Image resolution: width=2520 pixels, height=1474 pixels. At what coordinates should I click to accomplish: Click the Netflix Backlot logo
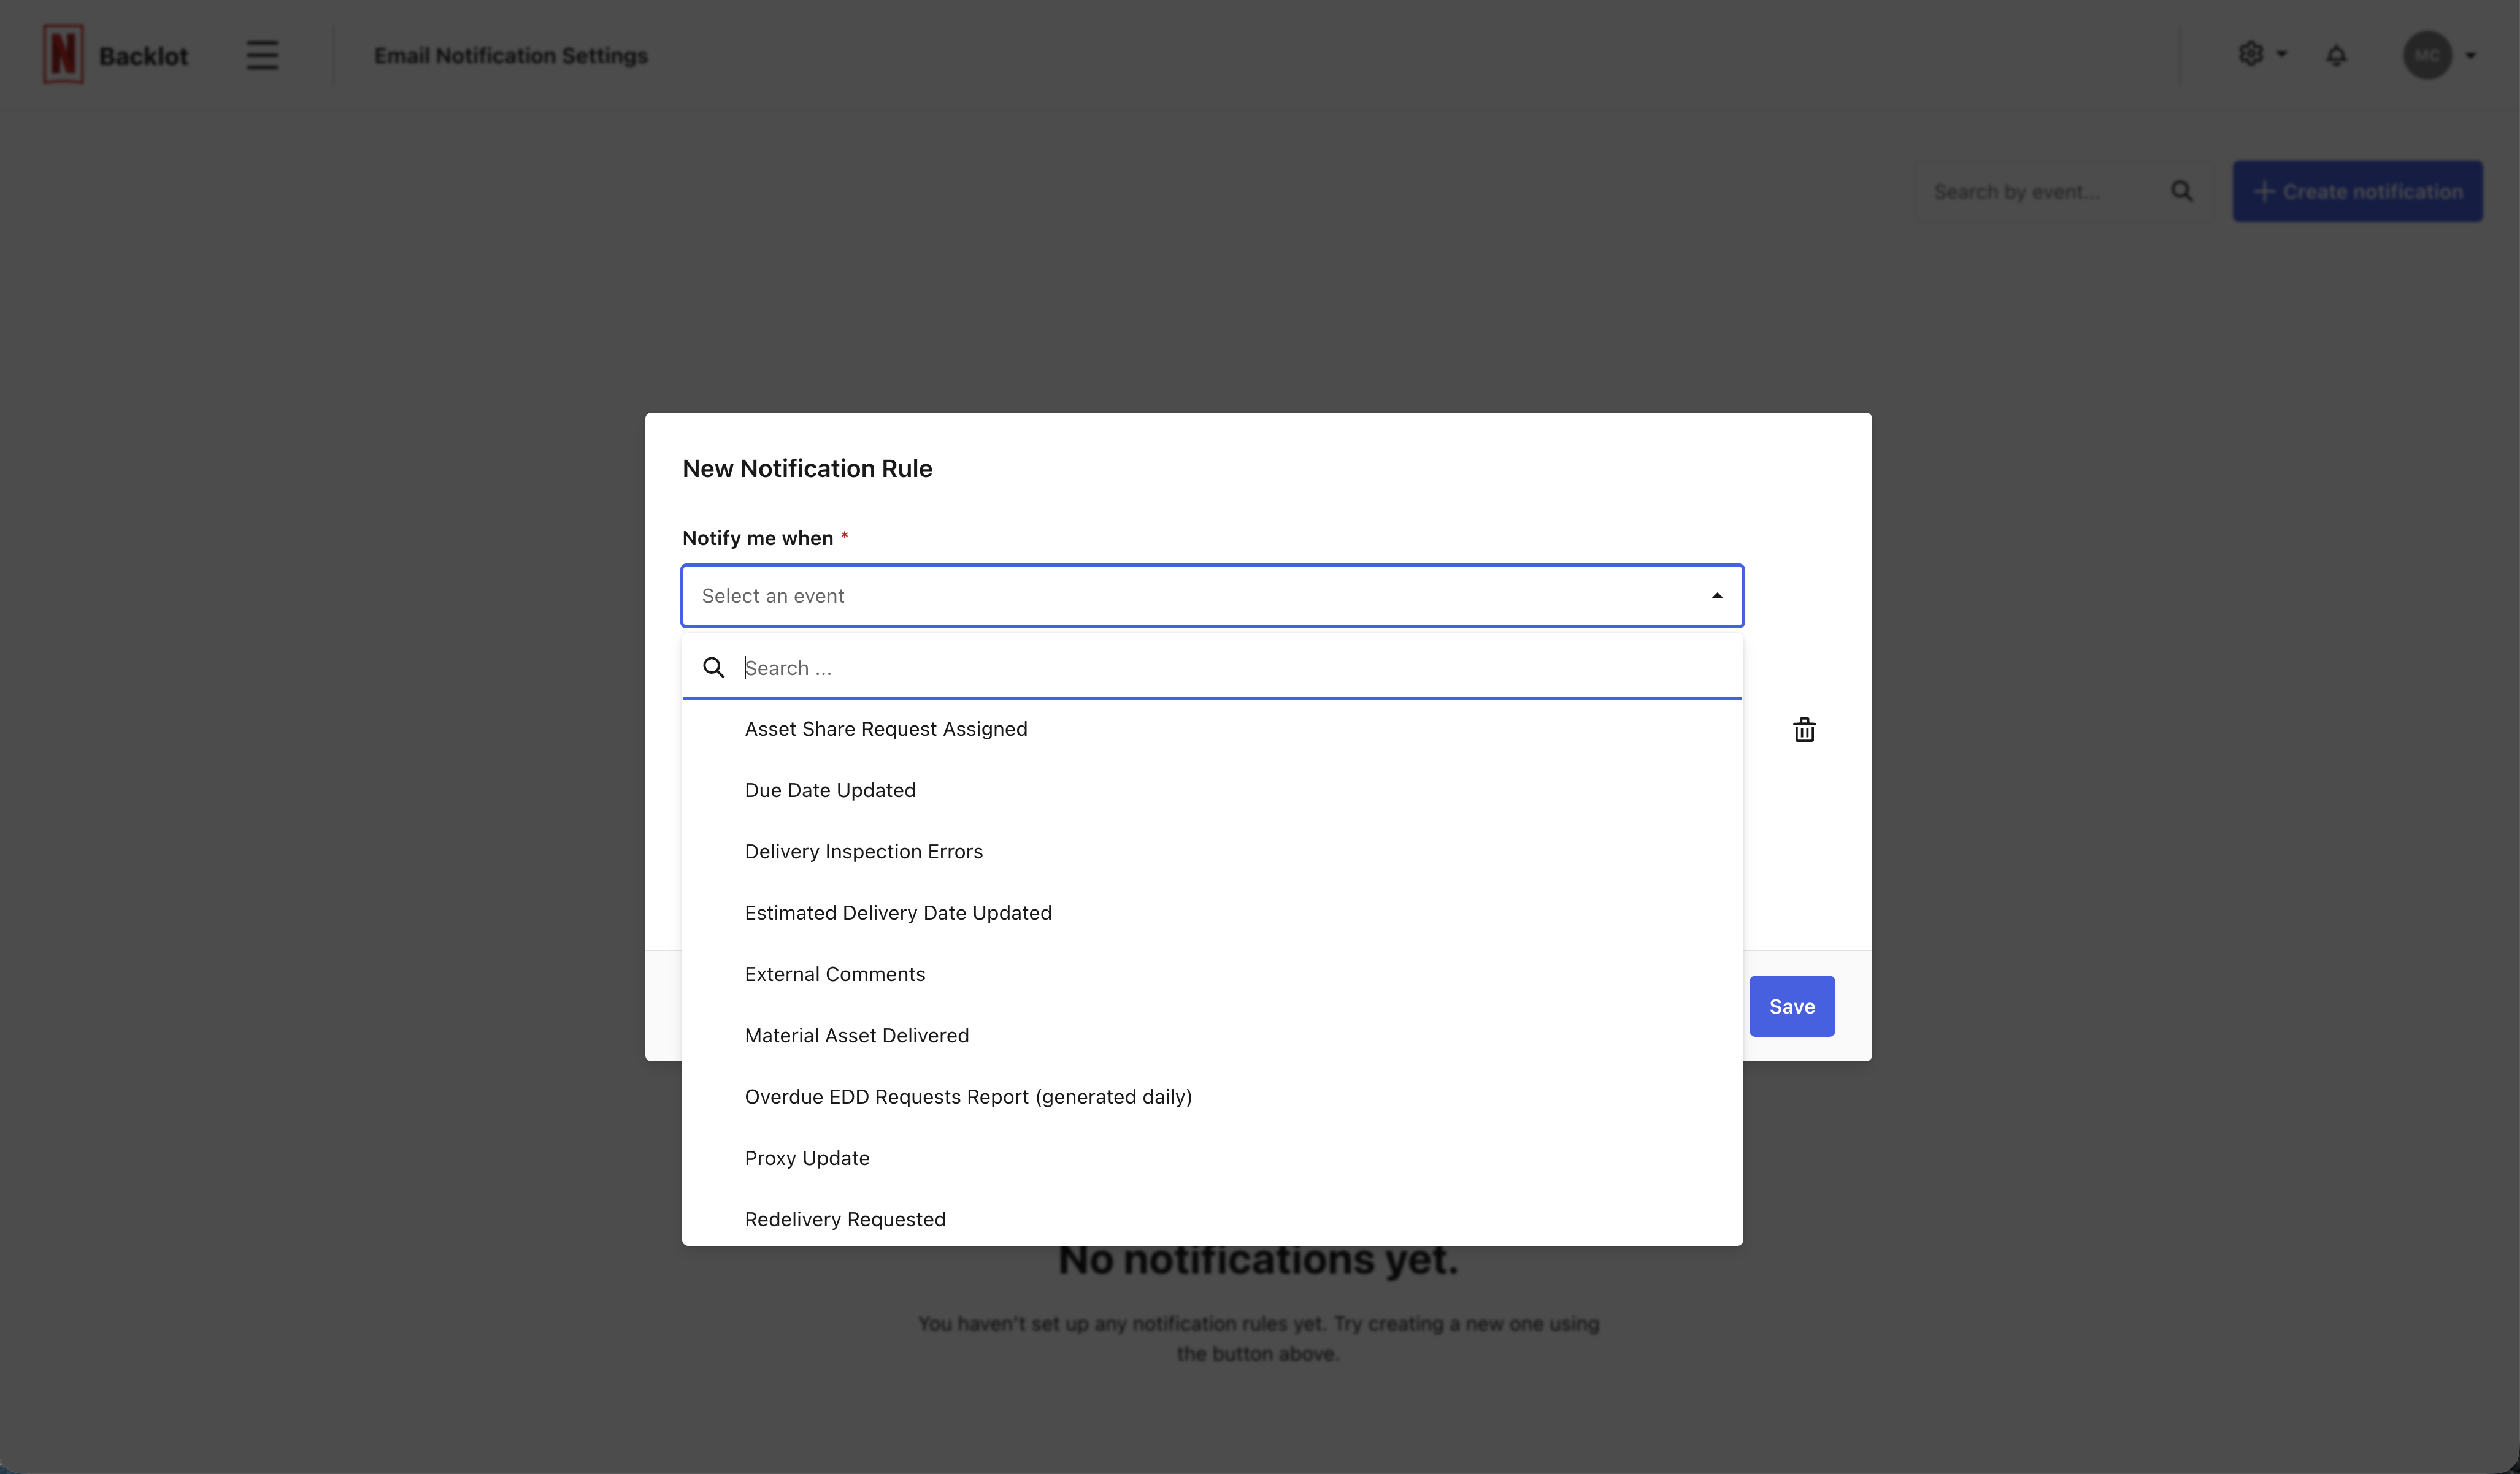pos(64,55)
